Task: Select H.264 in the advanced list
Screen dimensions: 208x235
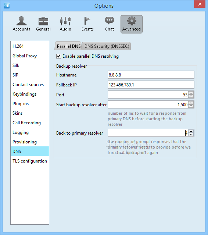Action: point(30,46)
